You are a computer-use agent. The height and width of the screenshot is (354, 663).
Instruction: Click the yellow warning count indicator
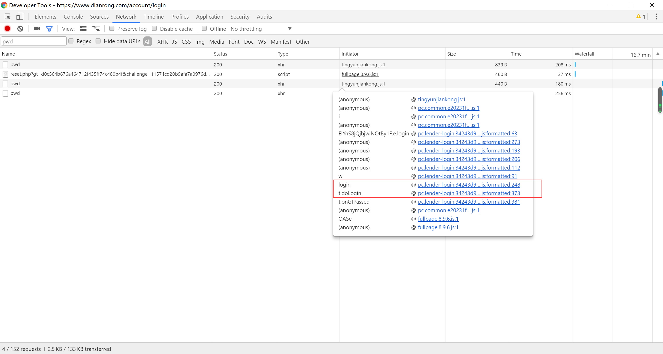coord(640,17)
